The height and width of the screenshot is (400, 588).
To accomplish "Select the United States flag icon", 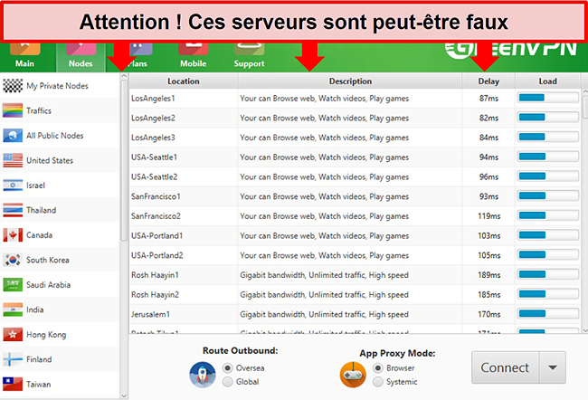I will 13,160.
